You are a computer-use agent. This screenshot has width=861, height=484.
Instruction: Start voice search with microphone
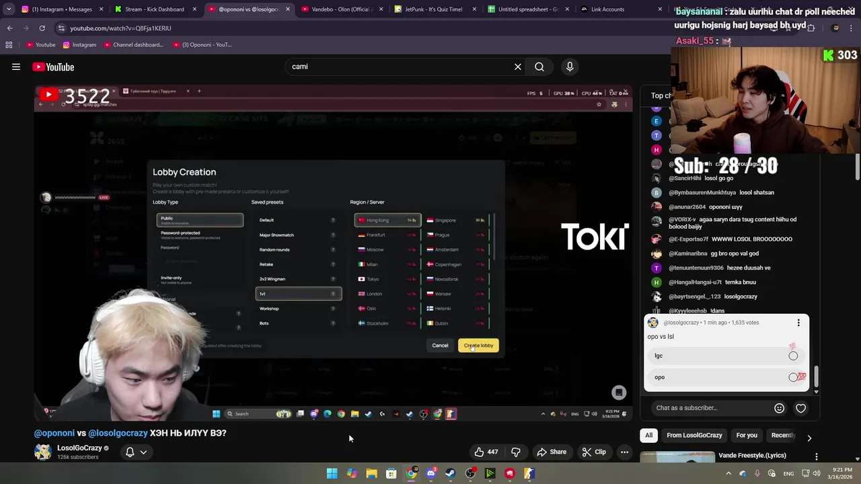[x=570, y=67]
